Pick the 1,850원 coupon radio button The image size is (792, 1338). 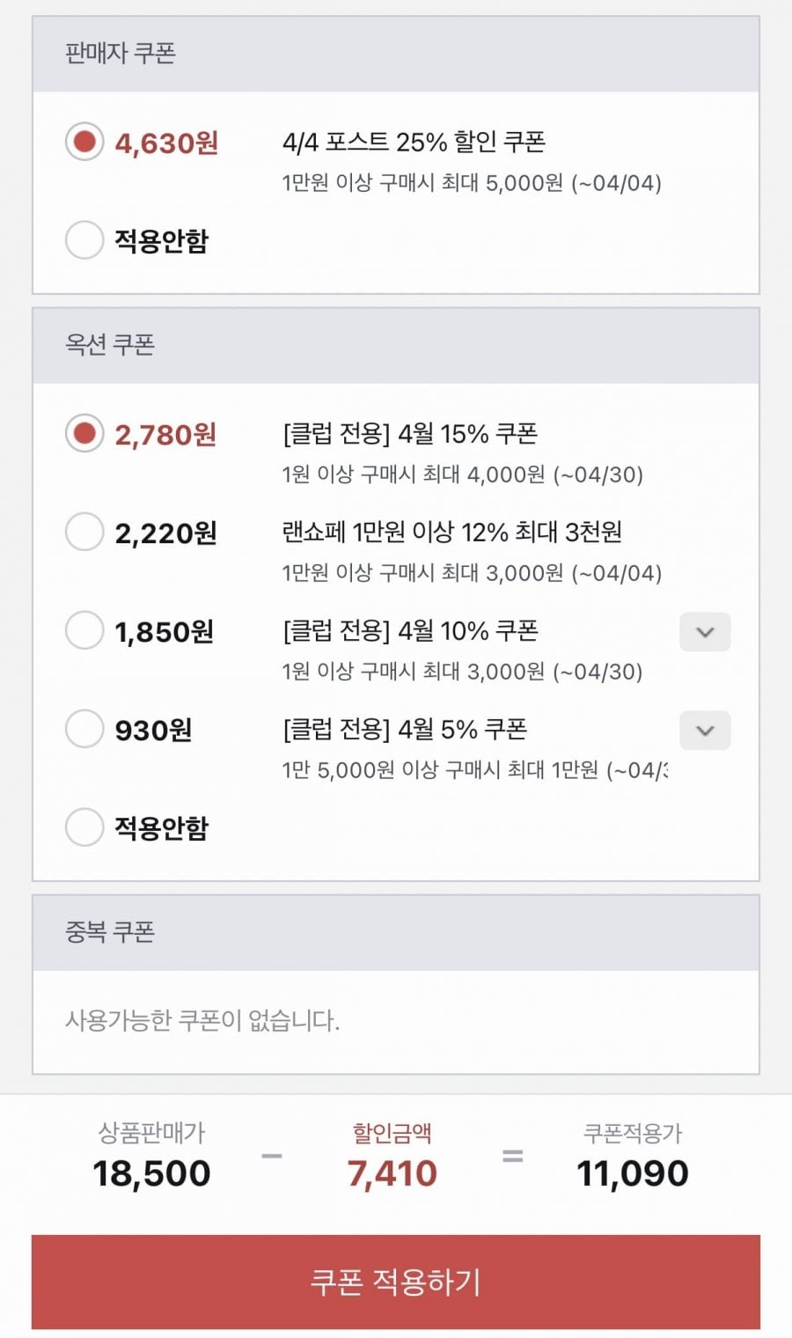tap(84, 630)
